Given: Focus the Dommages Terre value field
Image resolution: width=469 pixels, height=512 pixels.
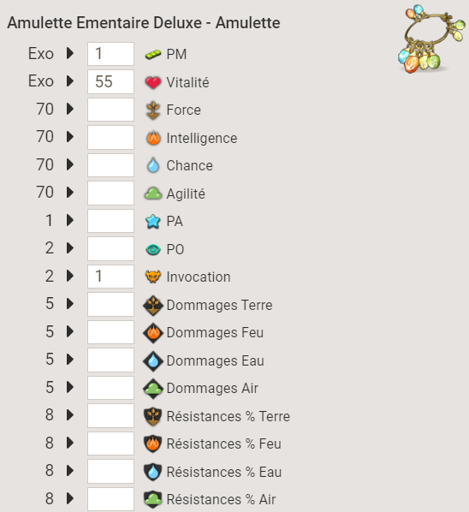Looking at the screenshot, I should 110,304.
